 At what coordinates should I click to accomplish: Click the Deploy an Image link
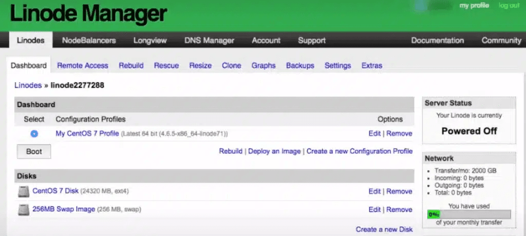[274, 151]
